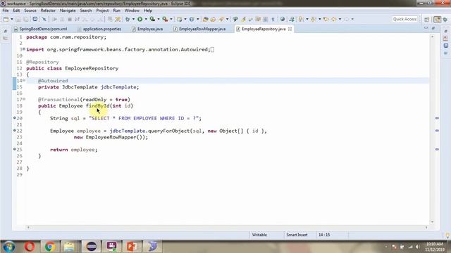Collapse the @Transactional fold marker on line 17

click(x=24, y=99)
